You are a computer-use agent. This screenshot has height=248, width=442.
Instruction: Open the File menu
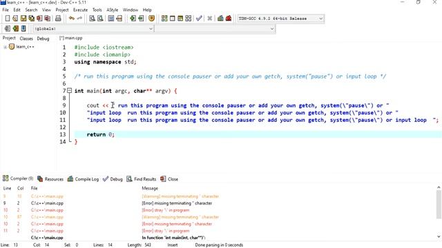6,10
